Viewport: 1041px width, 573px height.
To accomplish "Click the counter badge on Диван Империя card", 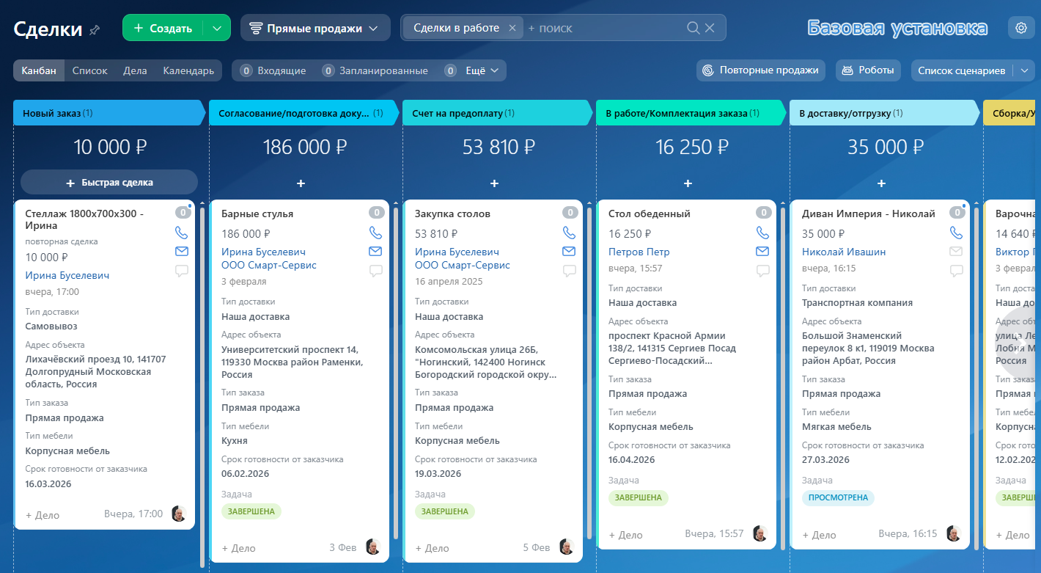I will [x=957, y=213].
